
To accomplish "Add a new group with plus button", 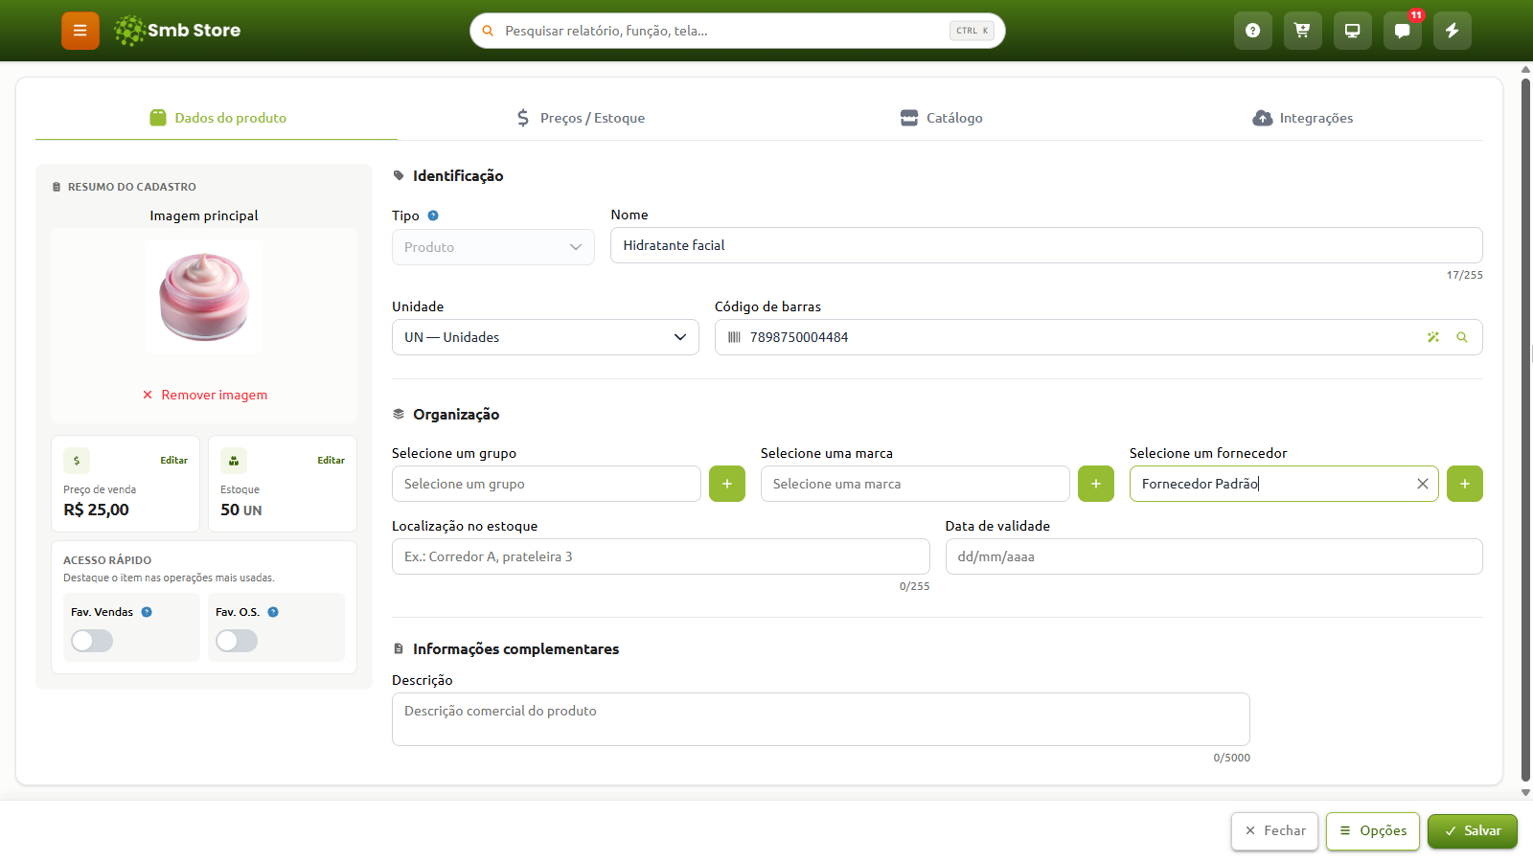I will (x=727, y=484).
